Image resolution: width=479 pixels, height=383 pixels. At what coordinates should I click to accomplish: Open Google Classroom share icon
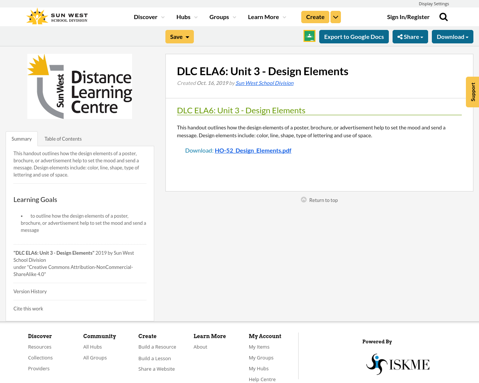(x=309, y=36)
